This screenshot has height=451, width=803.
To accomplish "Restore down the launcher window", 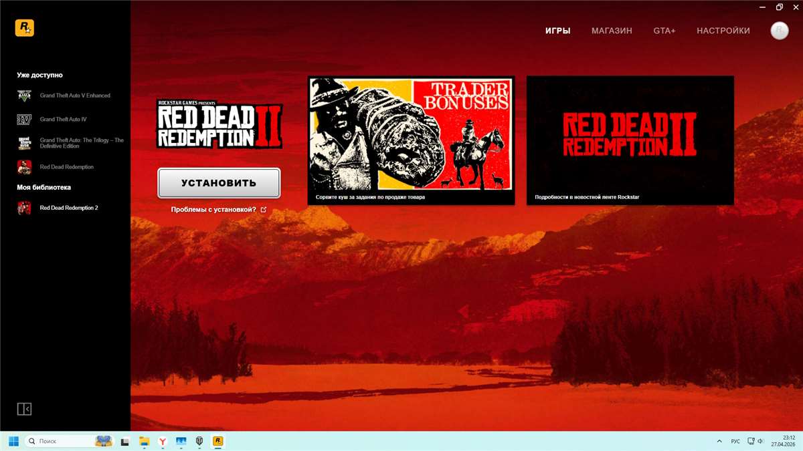I will pyautogui.click(x=780, y=7).
